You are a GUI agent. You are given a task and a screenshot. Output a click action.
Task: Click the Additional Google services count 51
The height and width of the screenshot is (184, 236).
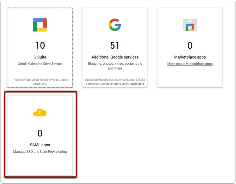coord(115,46)
